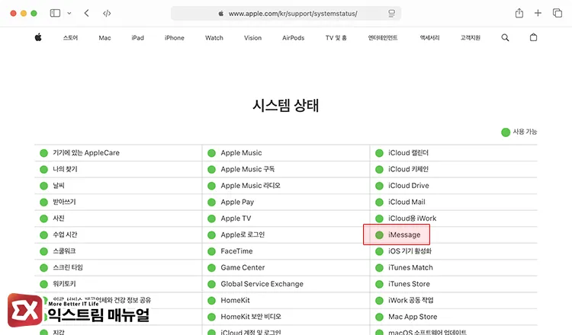Click the Apple logo in site navigation
Screen dimensions: 572x335
point(38,37)
